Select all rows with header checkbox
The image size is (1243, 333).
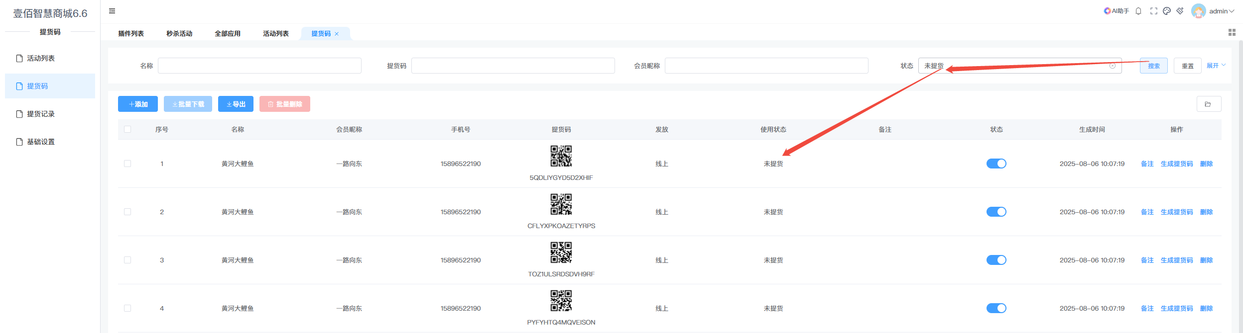pyautogui.click(x=127, y=129)
